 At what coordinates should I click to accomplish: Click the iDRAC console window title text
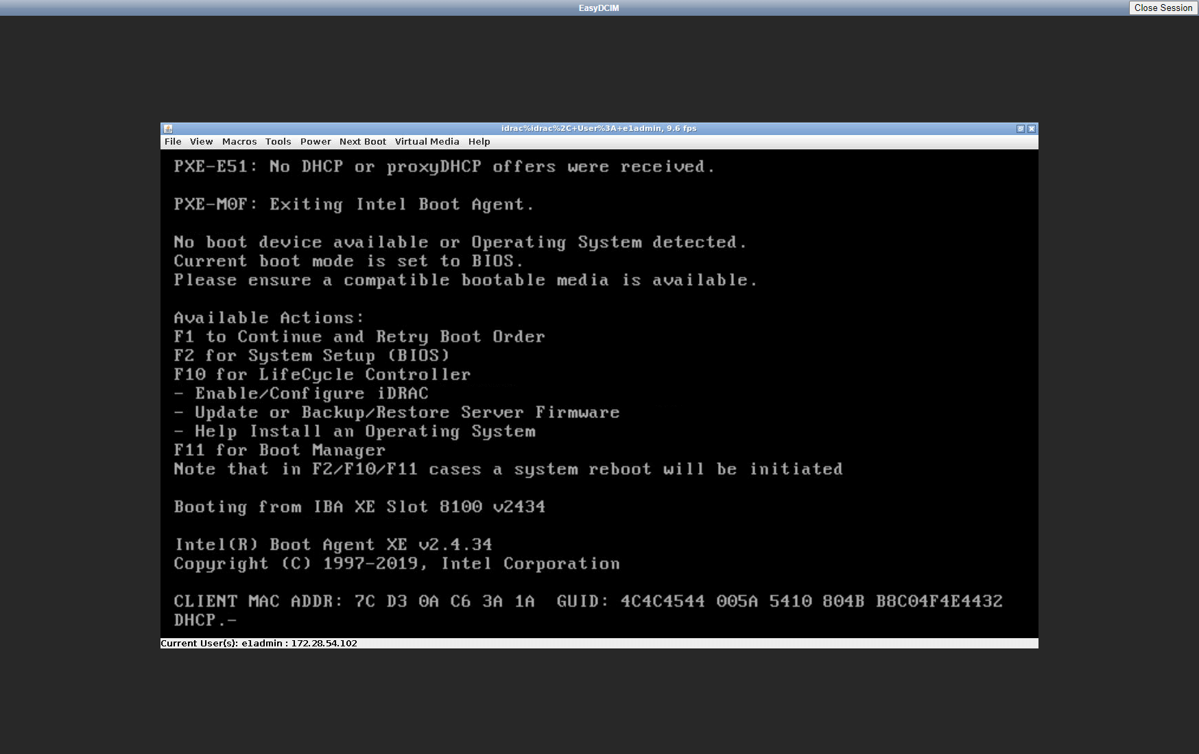(598, 129)
